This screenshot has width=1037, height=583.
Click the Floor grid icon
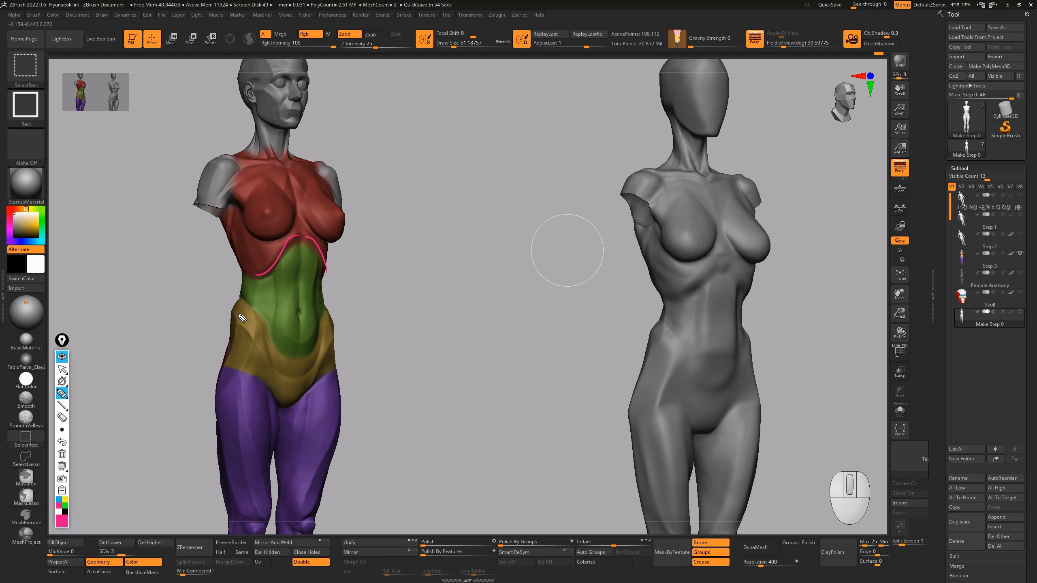click(900, 188)
